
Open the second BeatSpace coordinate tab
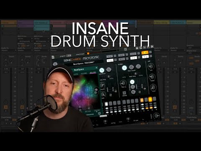[x=84, y=73]
